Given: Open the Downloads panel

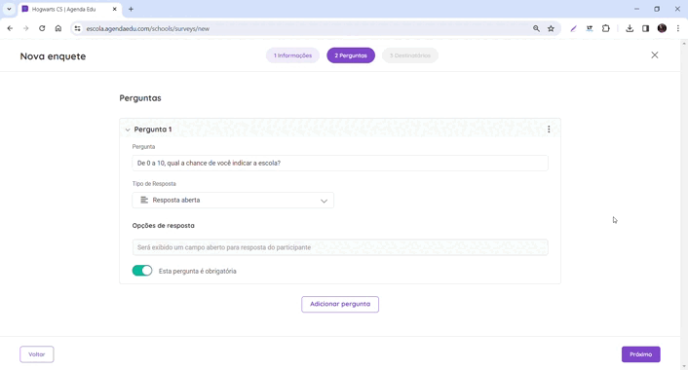Looking at the screenshot, I should [630, 28].
